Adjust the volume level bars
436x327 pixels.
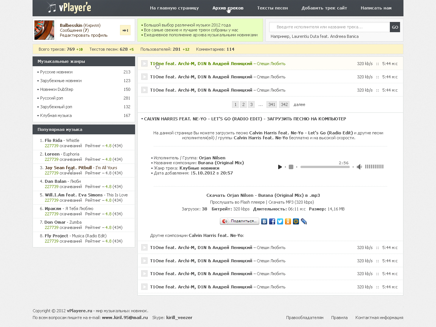tap(374, 167)
